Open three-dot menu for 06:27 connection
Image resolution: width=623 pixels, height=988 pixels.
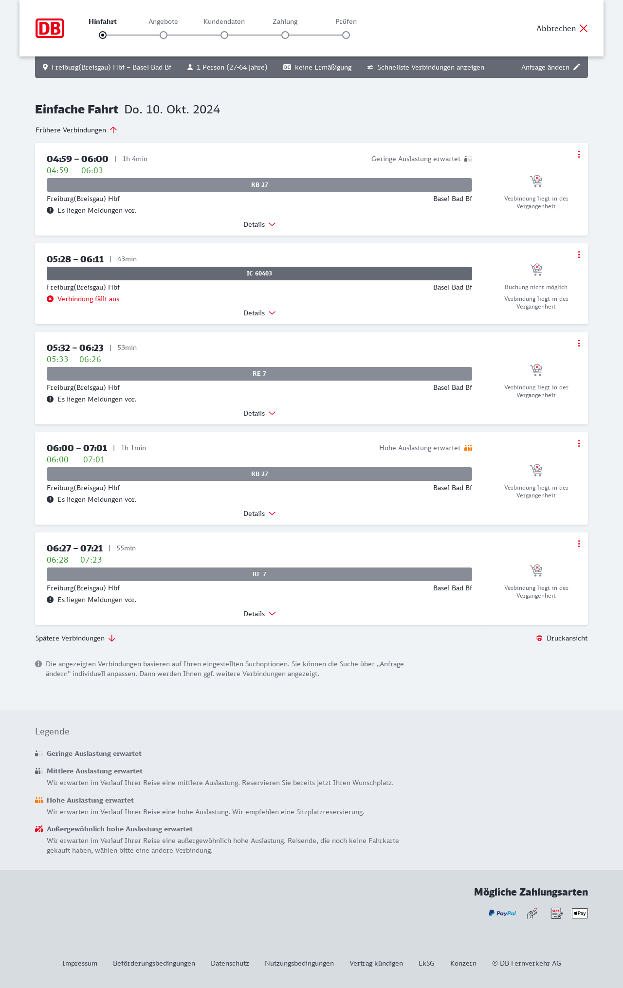tap(579, 544)
